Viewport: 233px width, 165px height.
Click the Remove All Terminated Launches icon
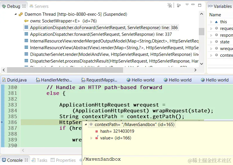pos(170,5)
